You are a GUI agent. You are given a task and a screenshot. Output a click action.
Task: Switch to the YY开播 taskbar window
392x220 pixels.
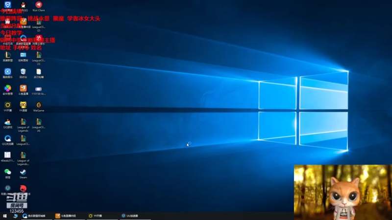(102, 216)
